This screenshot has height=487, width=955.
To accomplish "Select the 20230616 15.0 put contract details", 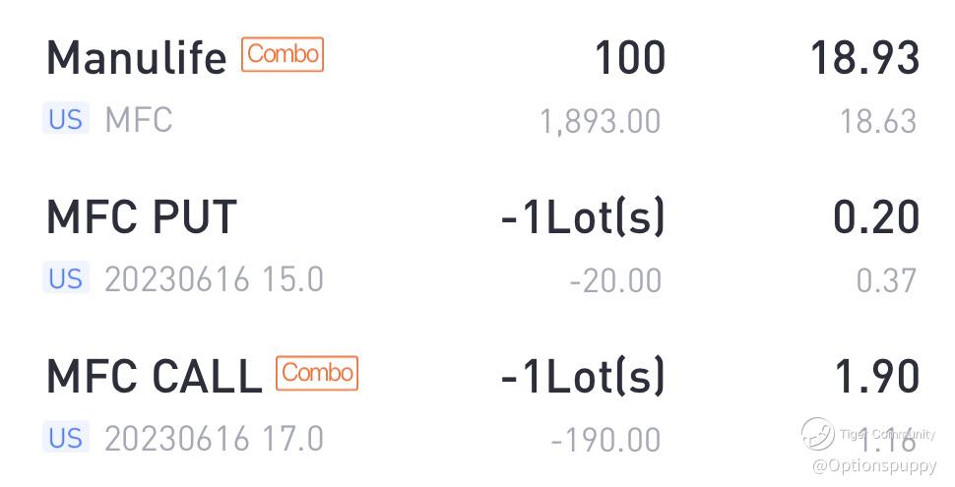I will 214,278.
